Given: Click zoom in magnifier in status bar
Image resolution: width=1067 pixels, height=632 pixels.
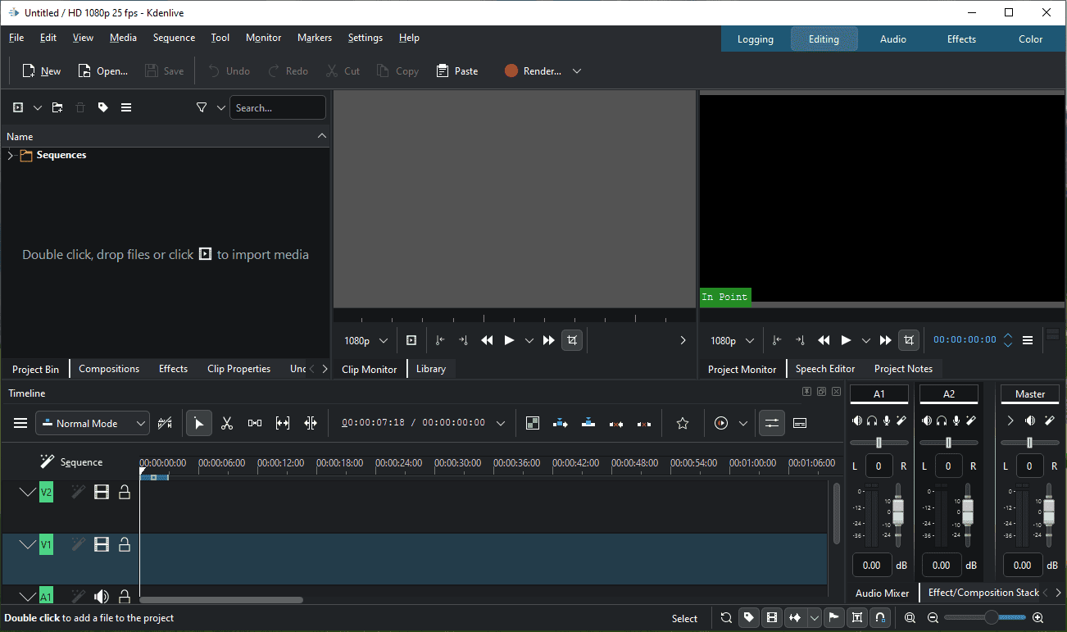Looking at the screenshot, I should (1037, 618).
